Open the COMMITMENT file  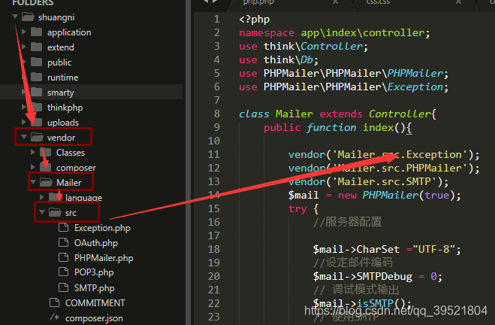95,303
